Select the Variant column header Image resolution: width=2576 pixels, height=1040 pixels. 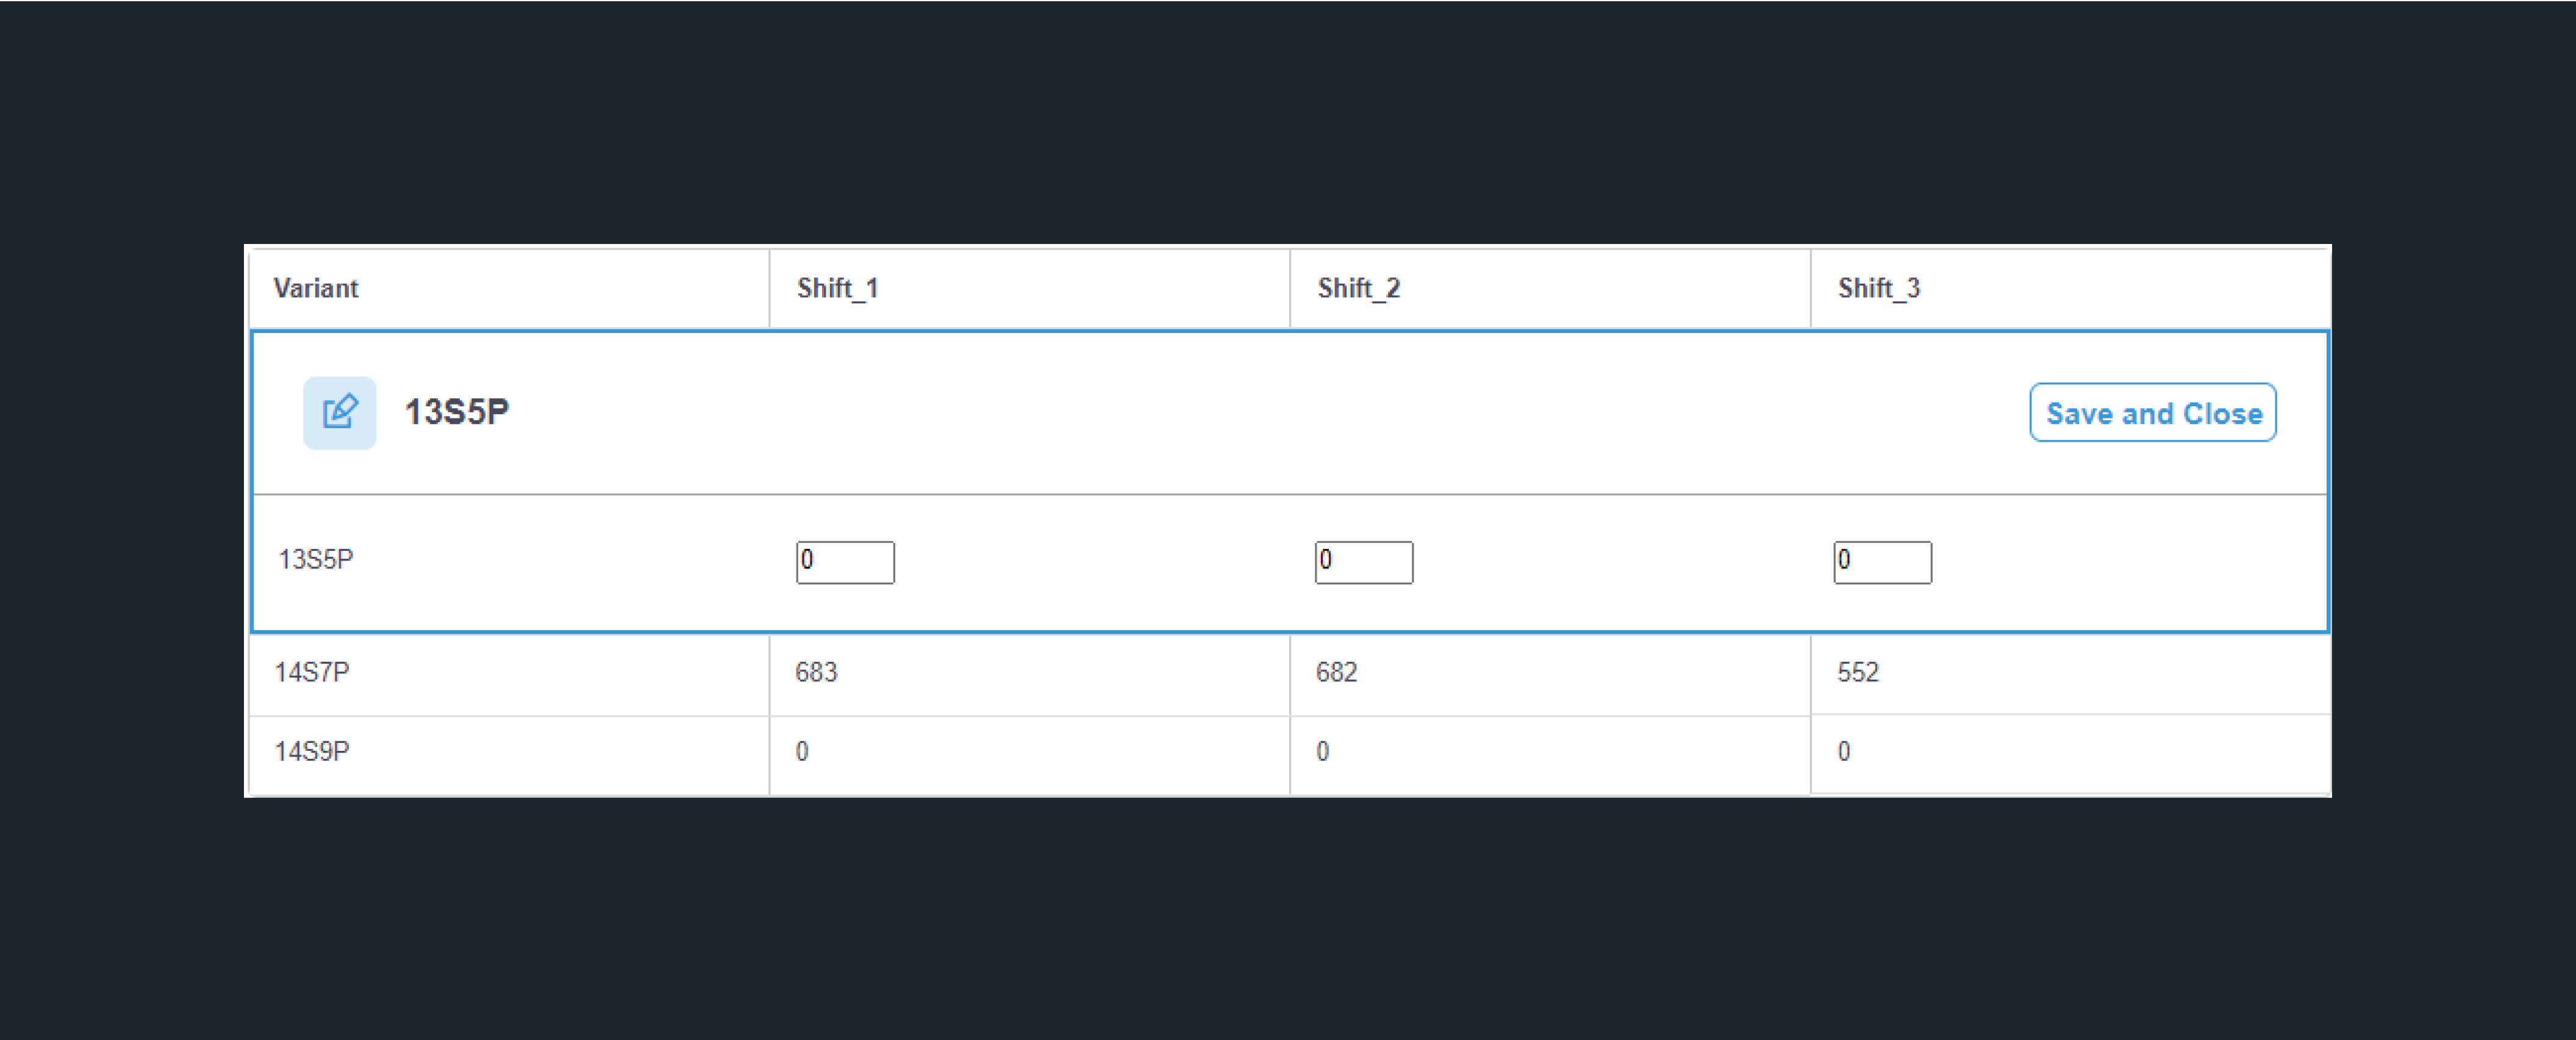point(509,288)
